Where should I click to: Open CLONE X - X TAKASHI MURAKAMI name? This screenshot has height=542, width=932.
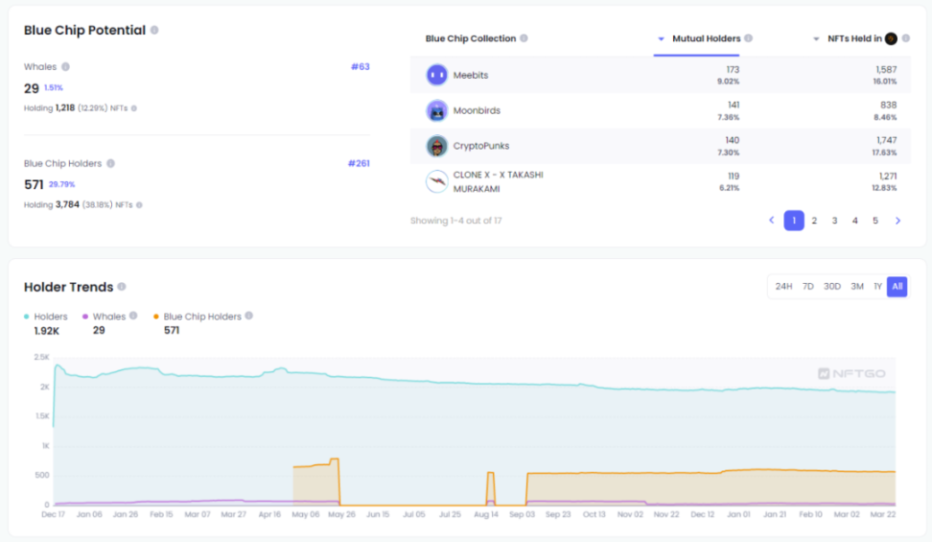[498, 181]
